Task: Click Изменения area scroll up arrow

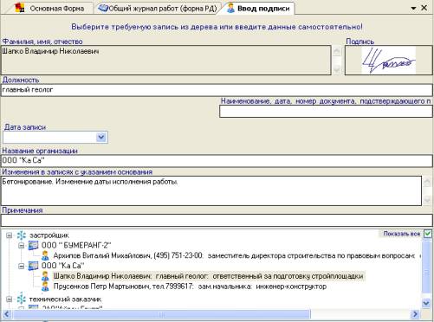Action: pyautogui.click(x=427, y=183)
